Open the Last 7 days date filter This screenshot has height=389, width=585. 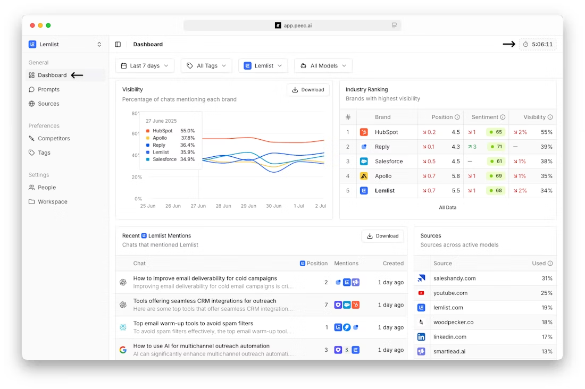coord(145,65)
